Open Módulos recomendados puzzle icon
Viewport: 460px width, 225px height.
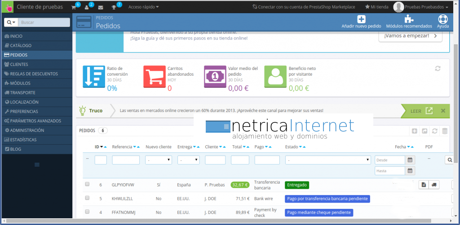[409, 19]
